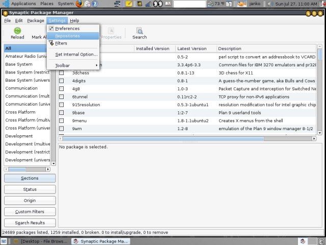Tick the checkbox for 9menu
326x245 pixels.
(61, 120)
